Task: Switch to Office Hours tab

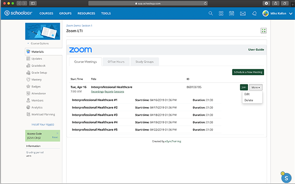Action: click(x=116, y=62)
